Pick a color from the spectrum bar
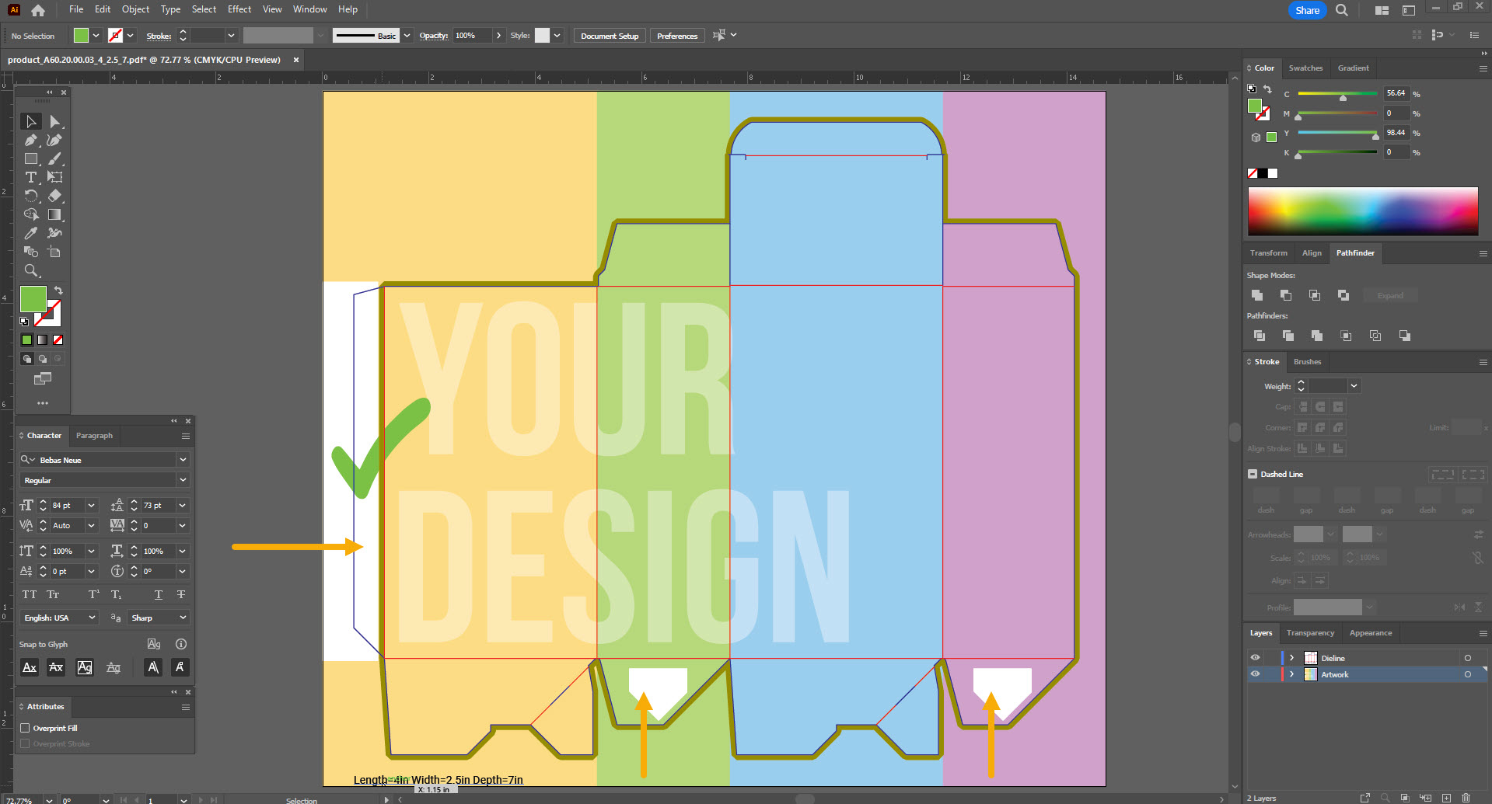The width and height of the screenshot is (1492, 804). 1363,211
